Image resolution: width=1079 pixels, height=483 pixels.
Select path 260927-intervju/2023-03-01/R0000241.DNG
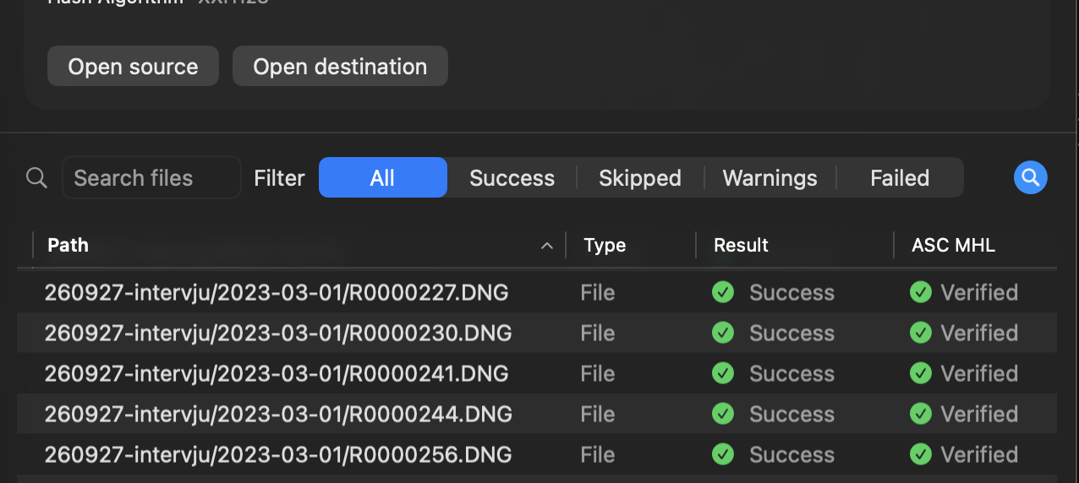tap(277, 373)
